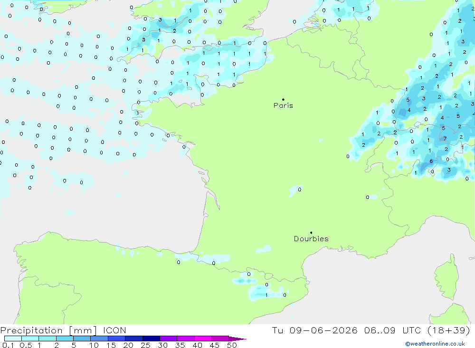Click the ICON model name label
This screenshot has height=348, width=475.
[x=114, y=330]
